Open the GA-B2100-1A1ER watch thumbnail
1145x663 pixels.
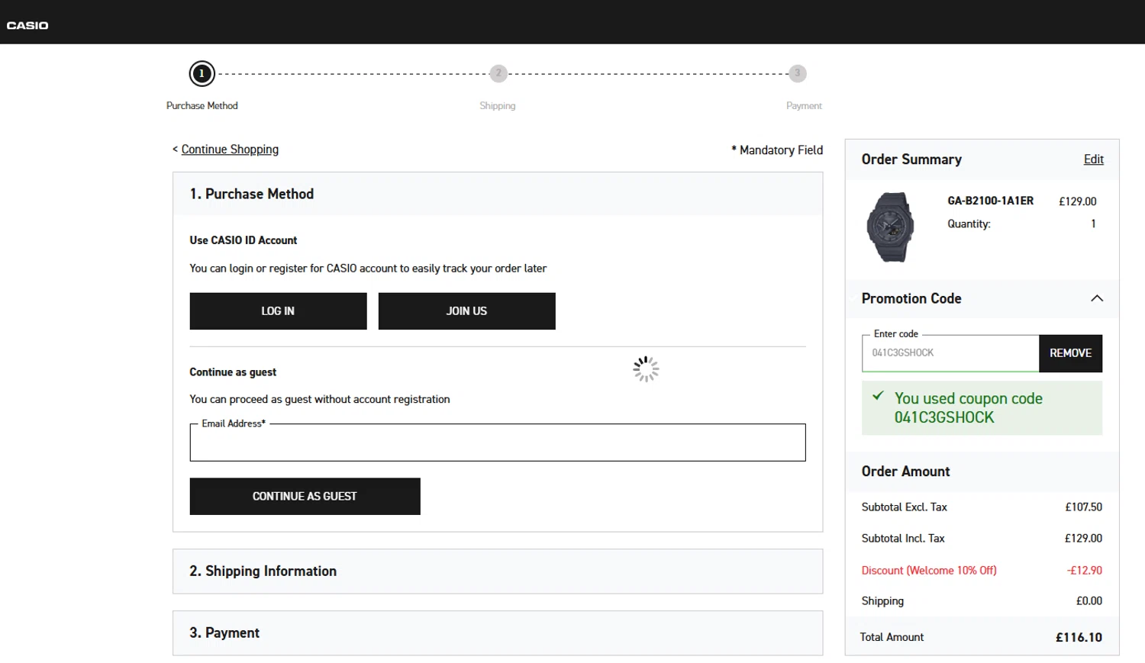890,227
